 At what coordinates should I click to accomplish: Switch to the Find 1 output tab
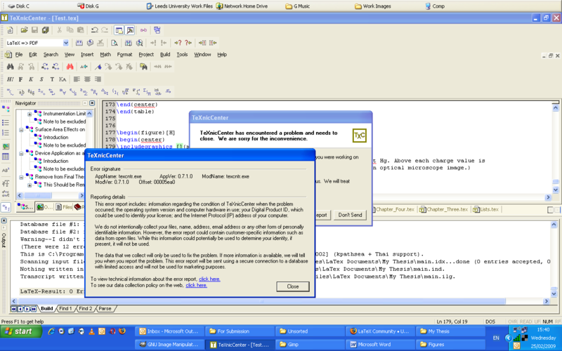coord(65,308)
